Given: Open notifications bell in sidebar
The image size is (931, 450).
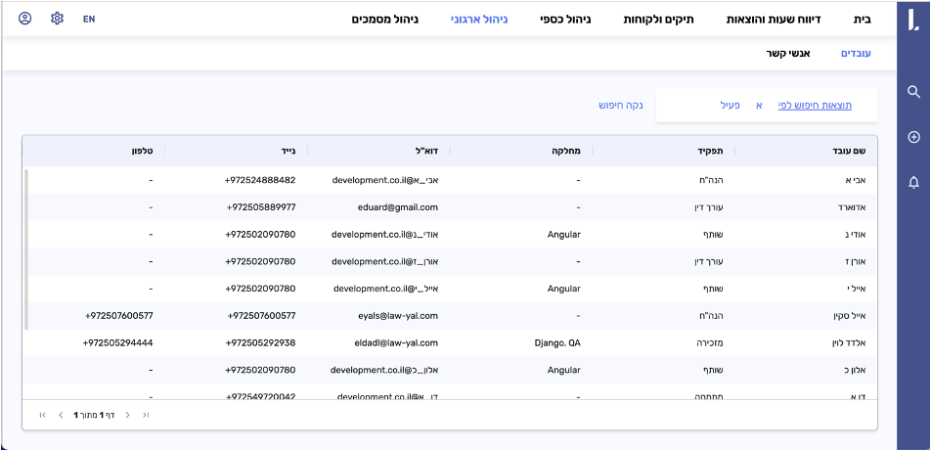Looking at the screenshot, I should click(913, 182).
